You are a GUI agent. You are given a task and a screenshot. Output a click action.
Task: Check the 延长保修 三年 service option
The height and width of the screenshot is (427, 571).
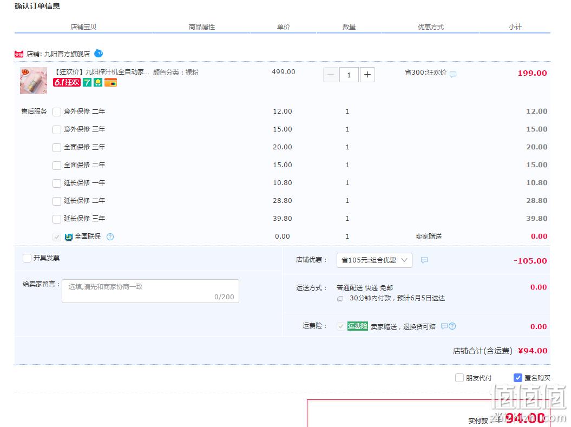tap(57, 219)
